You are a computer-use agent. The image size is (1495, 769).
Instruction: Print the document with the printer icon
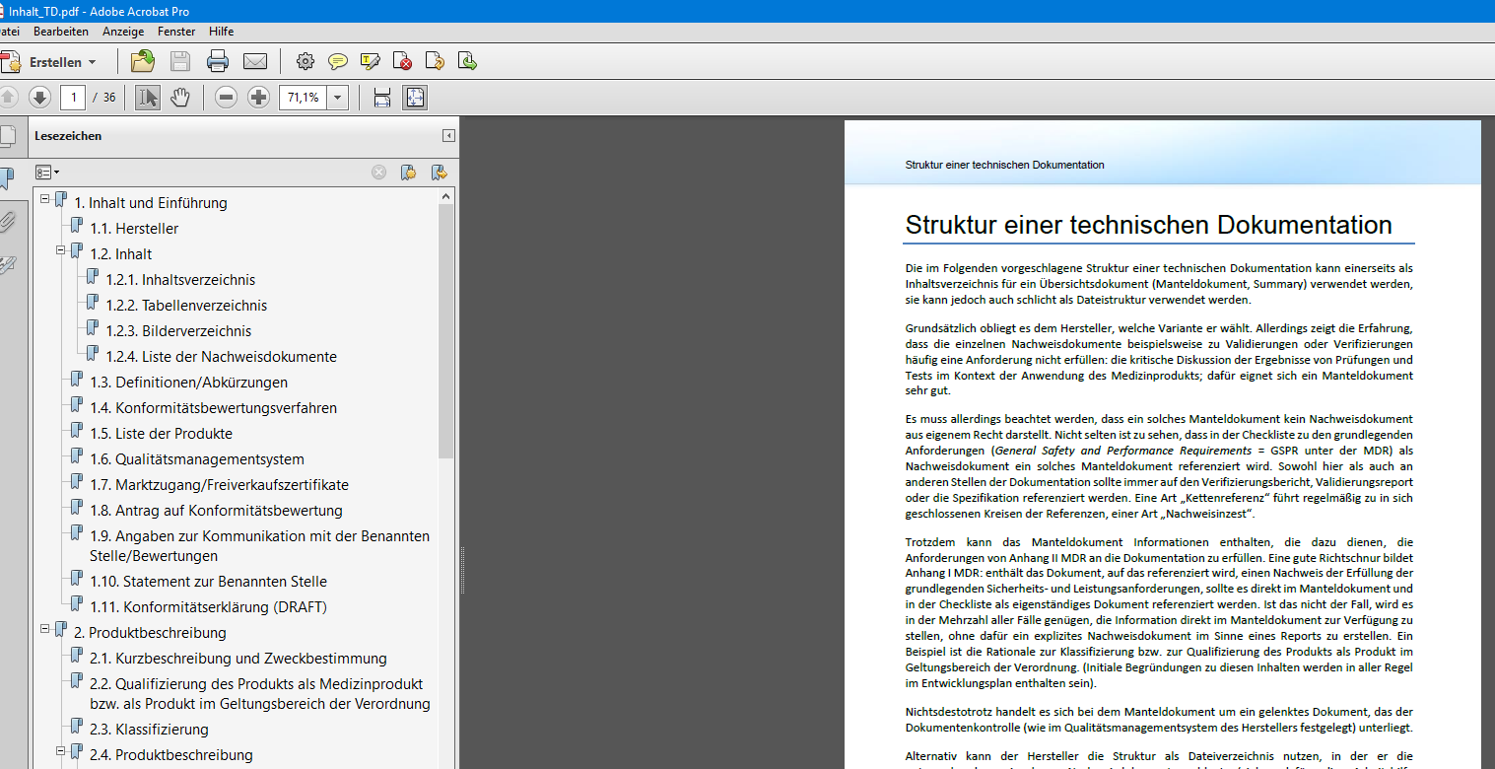point(218,62)
